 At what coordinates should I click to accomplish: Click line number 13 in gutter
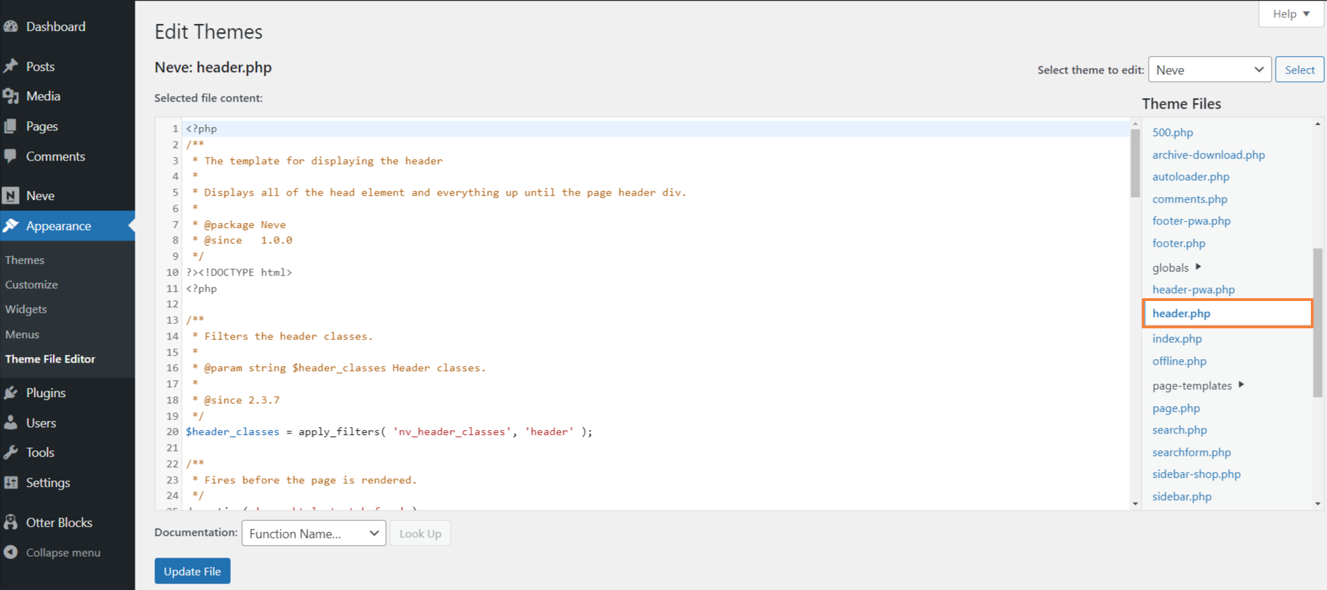coord(172,320)
